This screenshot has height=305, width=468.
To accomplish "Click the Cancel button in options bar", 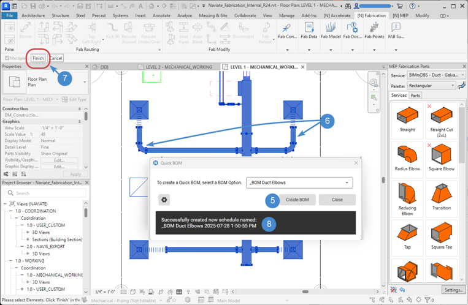I will [x=56, y=58].
